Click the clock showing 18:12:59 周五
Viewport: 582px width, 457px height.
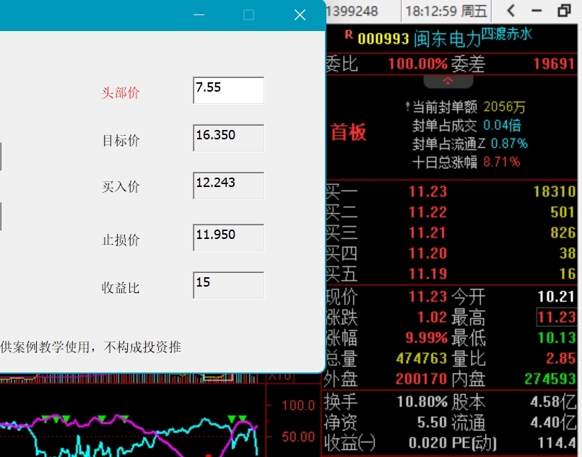(x=446, y=11)
